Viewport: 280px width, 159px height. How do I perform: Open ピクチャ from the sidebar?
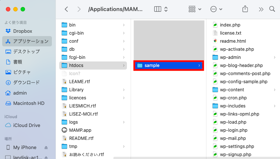coord(27,72)
